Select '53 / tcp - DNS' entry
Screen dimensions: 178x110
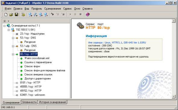[x=28, y=38]
